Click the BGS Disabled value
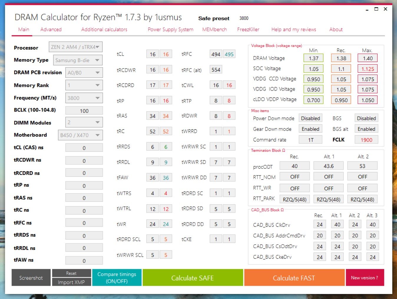The image size is (397, 299). click(366, 118)
